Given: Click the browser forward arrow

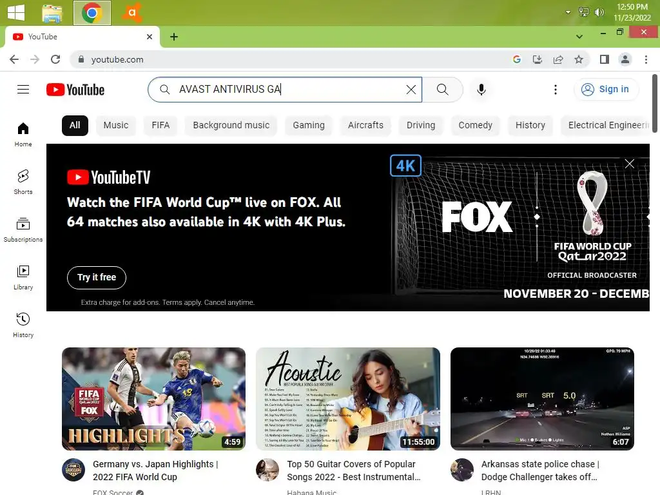Looking at the screenshot, I should (35, 59).
